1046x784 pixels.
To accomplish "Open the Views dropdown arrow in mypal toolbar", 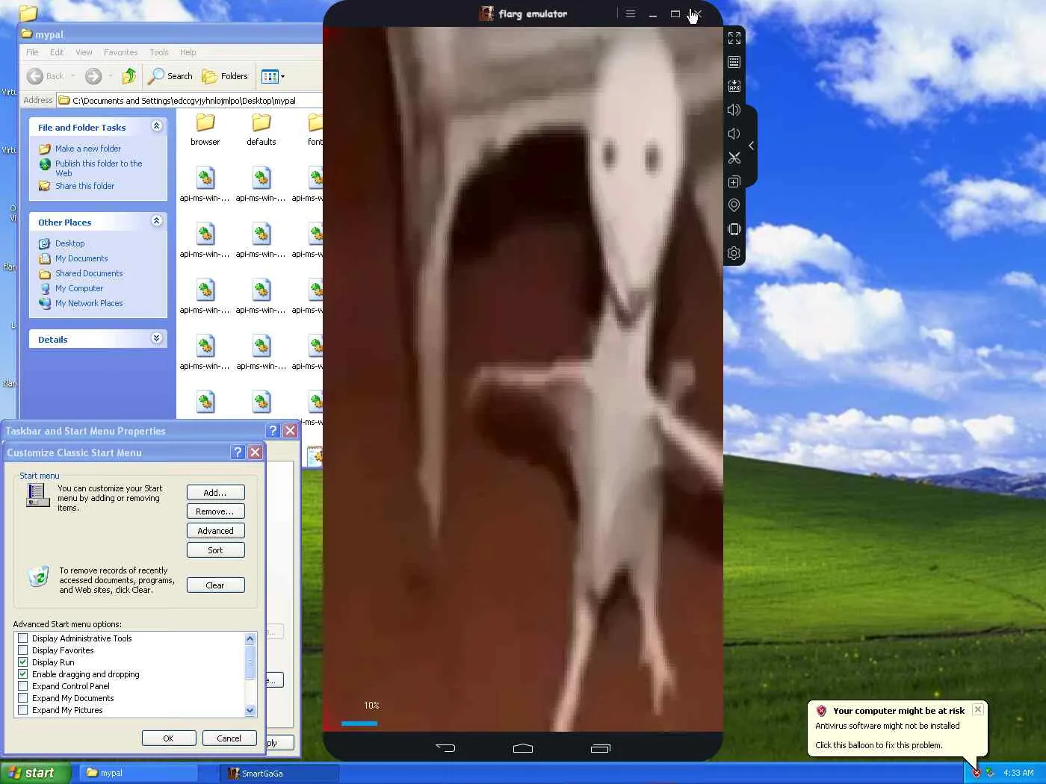I will point(282,76).
